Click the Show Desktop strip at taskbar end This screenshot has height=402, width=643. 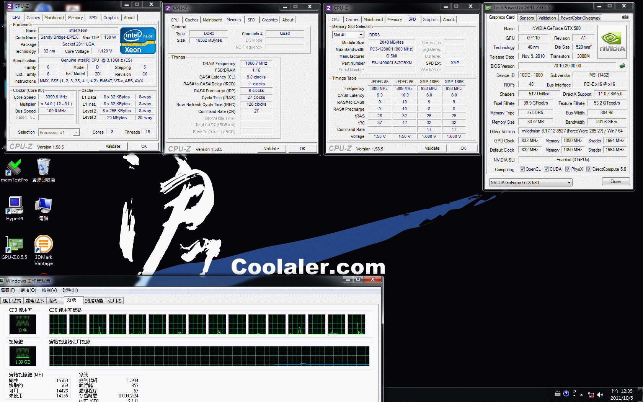pos(640,394)
